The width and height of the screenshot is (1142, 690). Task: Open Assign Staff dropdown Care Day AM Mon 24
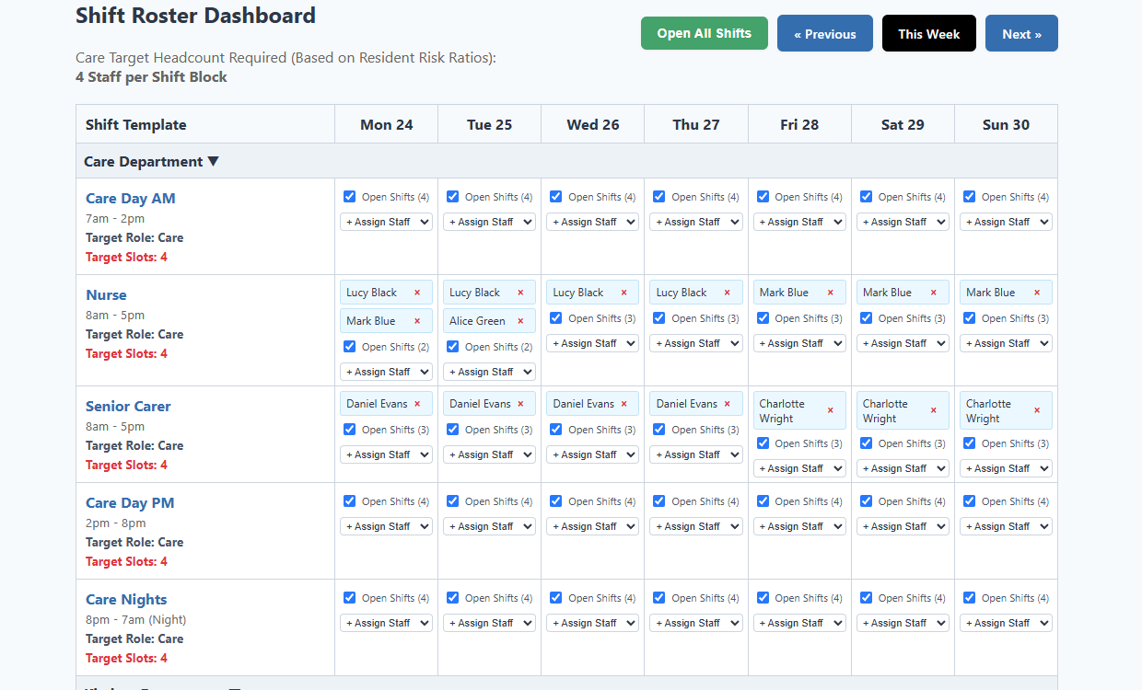(x=386, y=222)
